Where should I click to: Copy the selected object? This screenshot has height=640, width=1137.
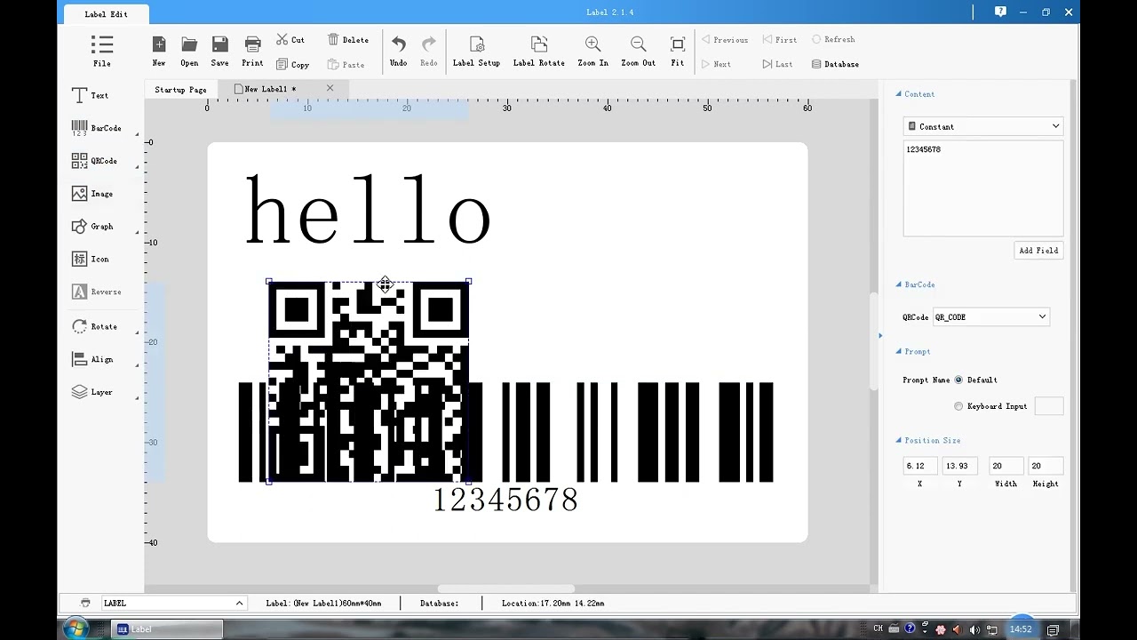tap(292, 64)
